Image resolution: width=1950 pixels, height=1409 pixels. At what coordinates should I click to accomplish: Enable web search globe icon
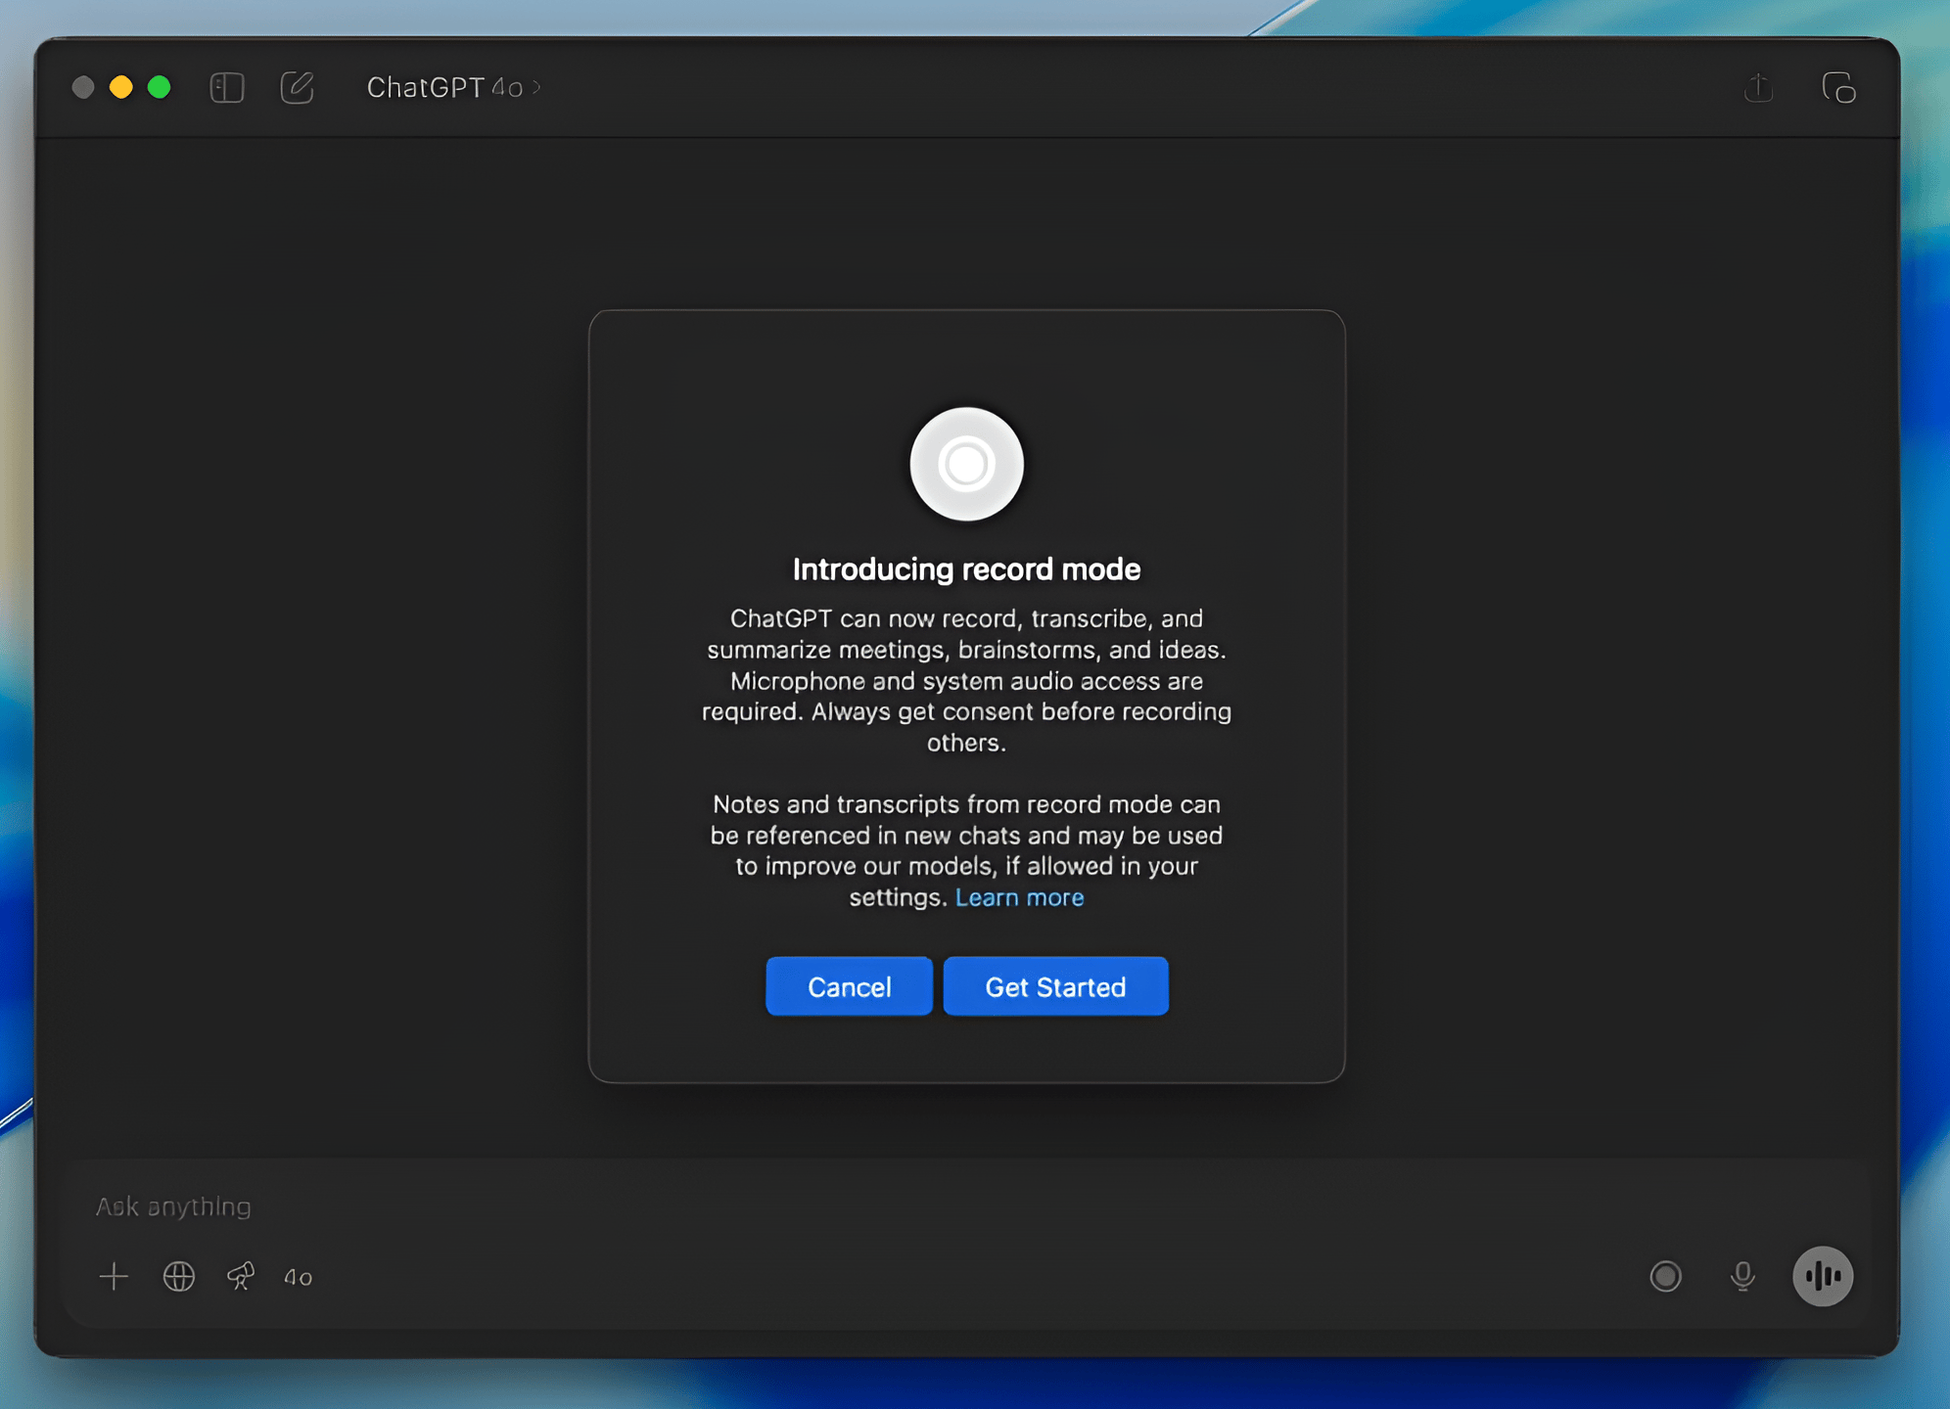click(x=179, y=1276)
